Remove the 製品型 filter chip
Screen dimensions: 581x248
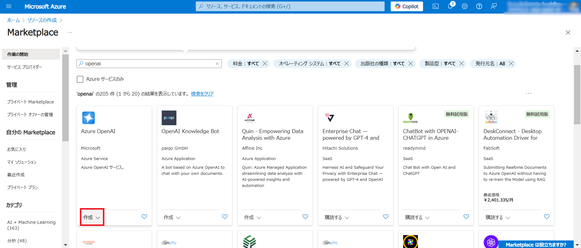461,64
